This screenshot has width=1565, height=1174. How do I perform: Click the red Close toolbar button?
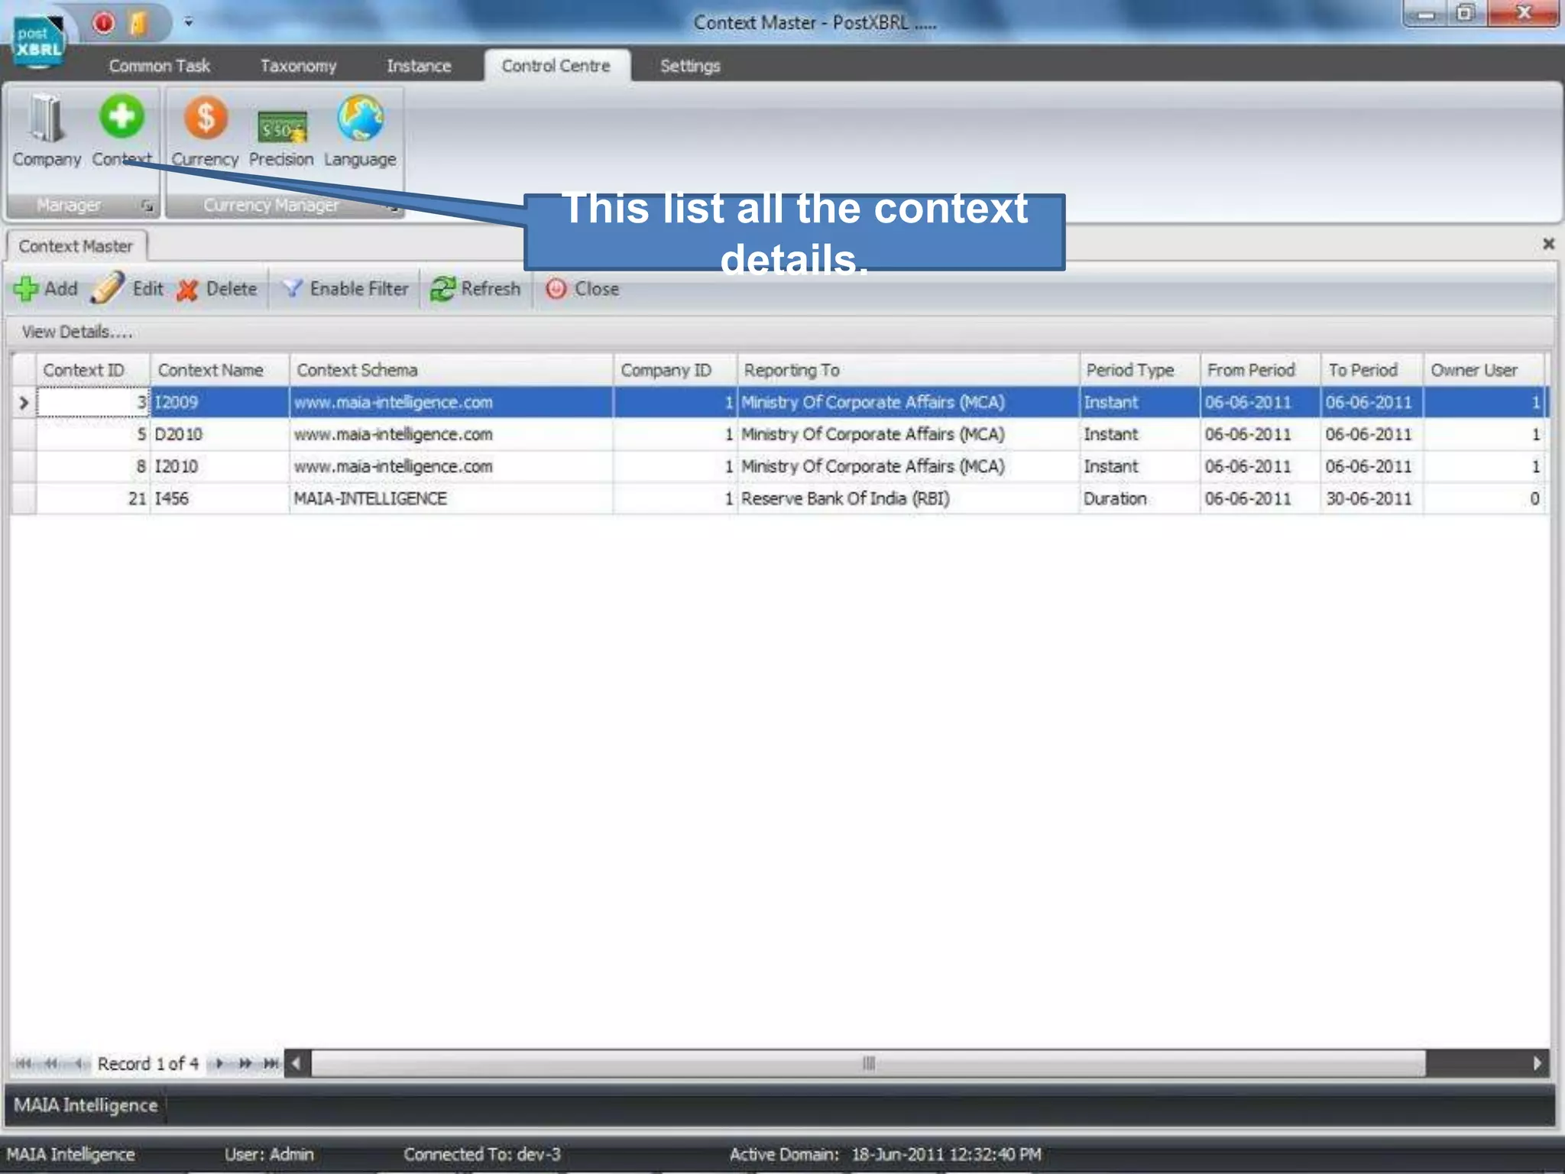[582, 289]
